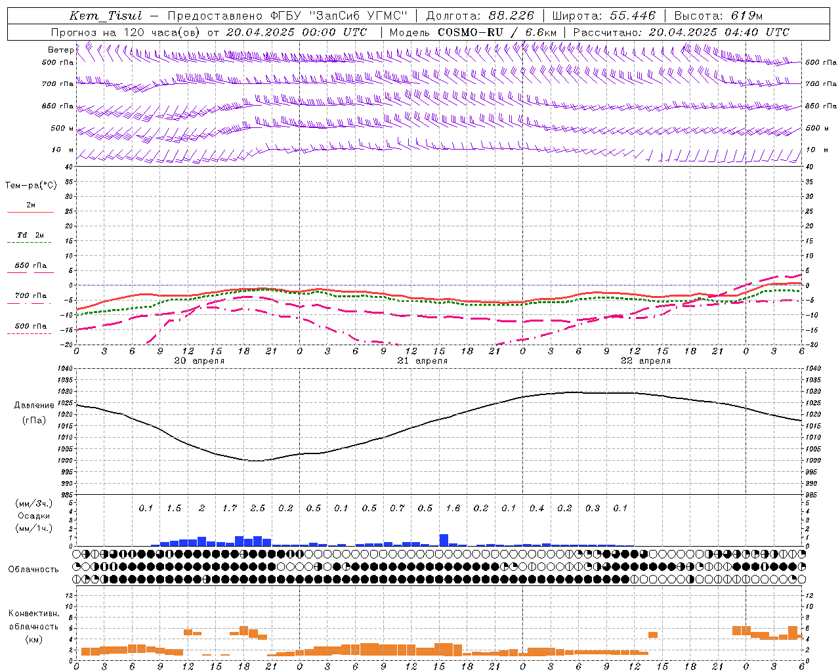The height and width of the screenshot is (672, 840).
Task: Click the '(км)' unit under convective cloudiness
Action: pos(33,639)
